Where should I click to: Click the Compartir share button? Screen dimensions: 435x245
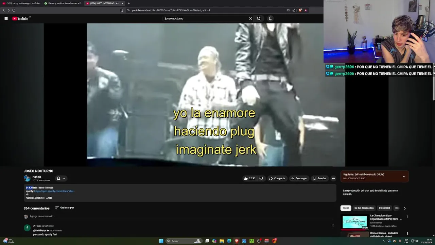(x=277, y=178)
